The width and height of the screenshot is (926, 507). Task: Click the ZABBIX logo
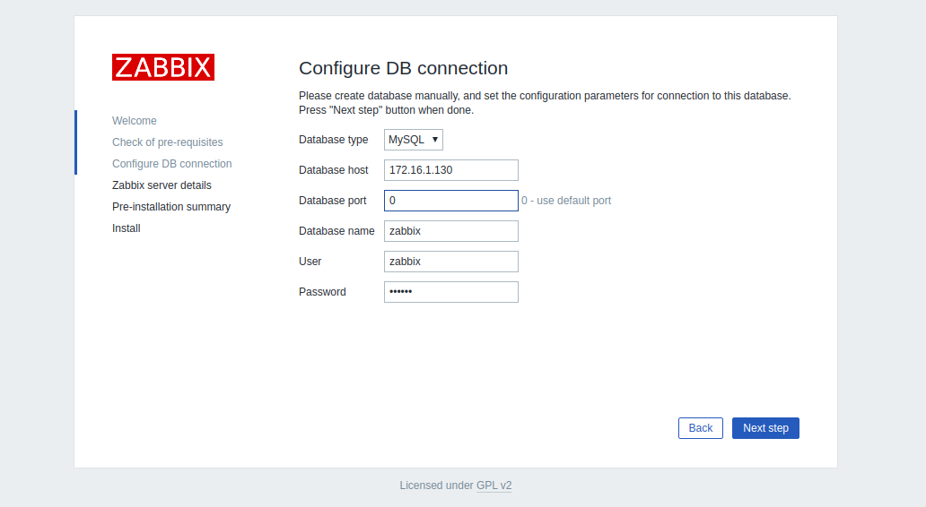coord(163,67)
